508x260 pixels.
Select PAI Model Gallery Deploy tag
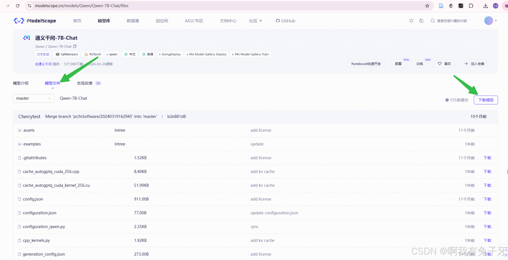click(206, 54)
